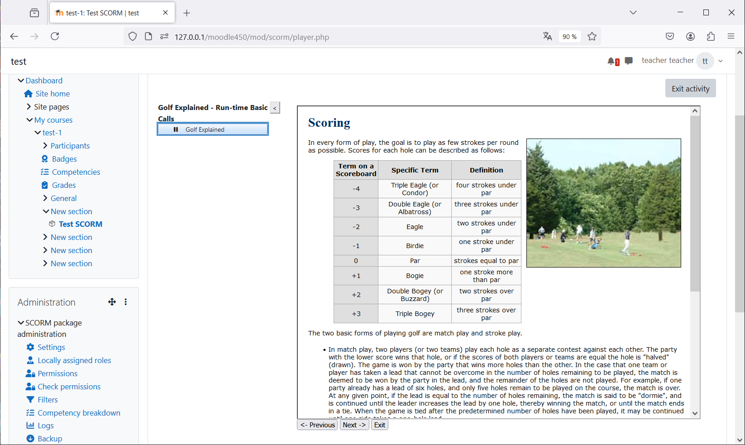
Task: Expand the Participants node
Action: point(45,146)
